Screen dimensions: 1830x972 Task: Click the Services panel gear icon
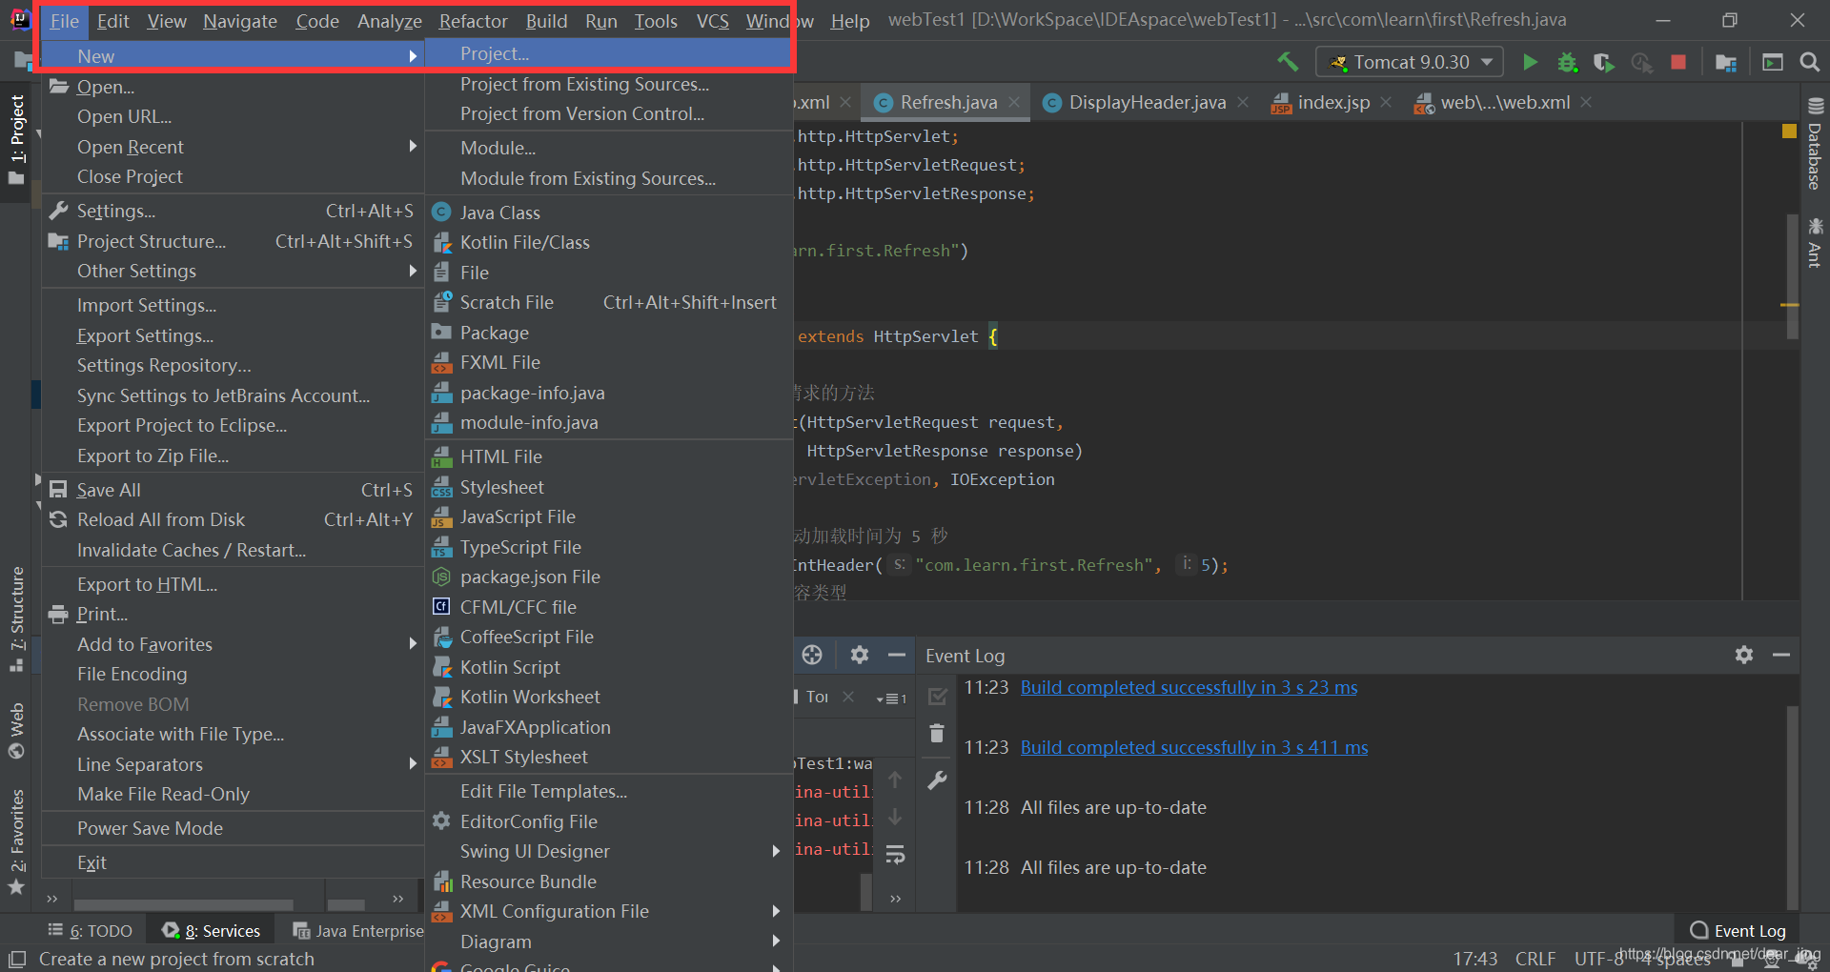pyautogui.click(x=859, y=655)
